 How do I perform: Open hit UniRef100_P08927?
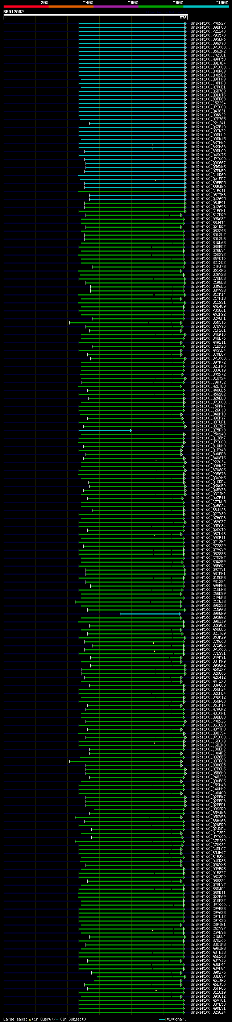(x=208, y=24)
